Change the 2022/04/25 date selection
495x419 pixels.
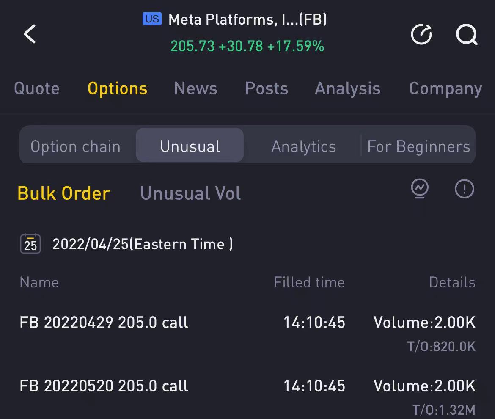[142, 244]
